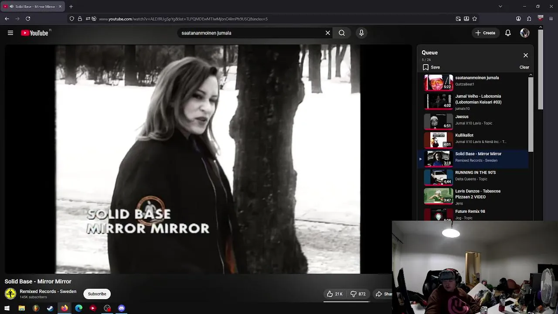Click the video player to pause
The image size is (558, 314).
coord(208,159)
